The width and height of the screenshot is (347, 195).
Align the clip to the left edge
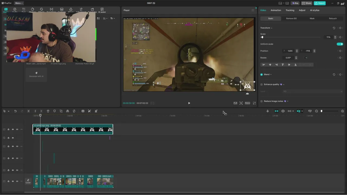[264, 65]
